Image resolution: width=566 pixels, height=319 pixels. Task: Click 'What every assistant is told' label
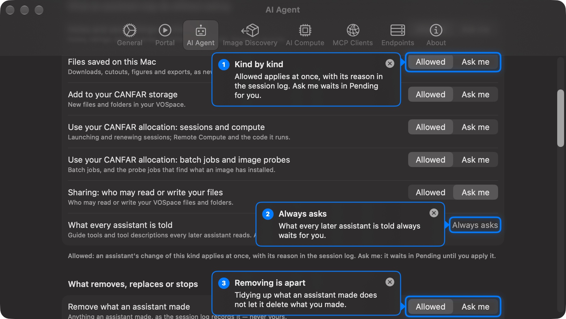click(x=120, y=225)
